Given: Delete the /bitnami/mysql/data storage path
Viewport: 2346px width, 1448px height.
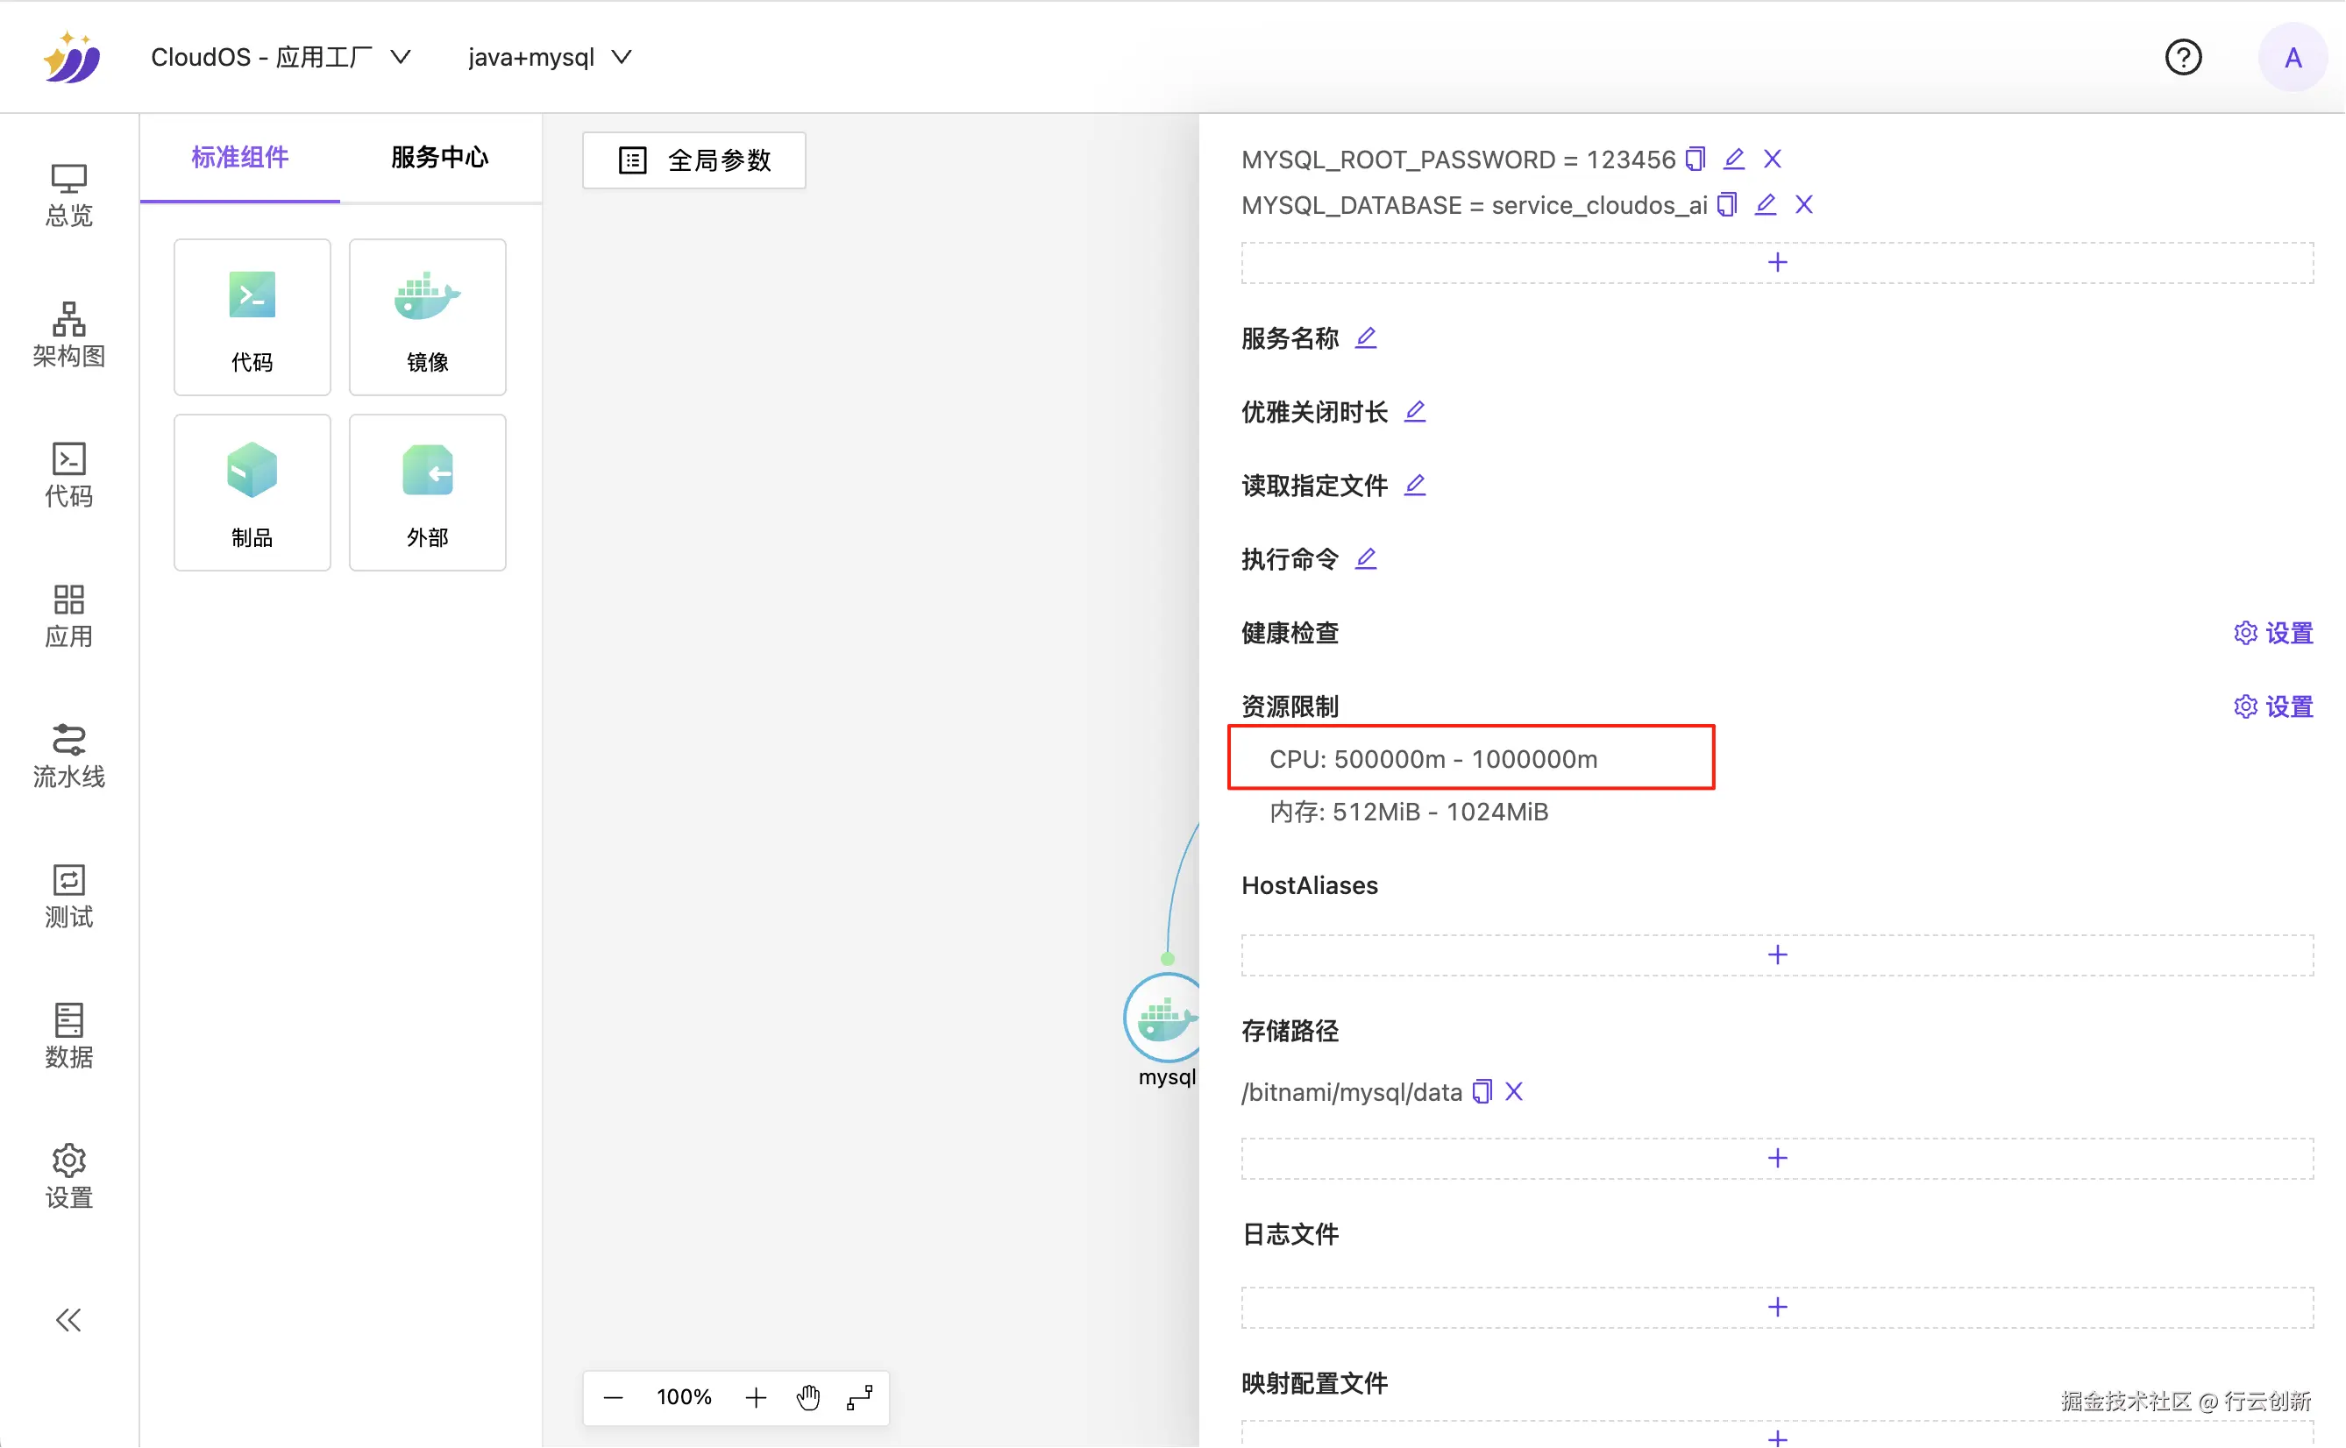Looking at the screenshot, I should click(1514, 1092).
